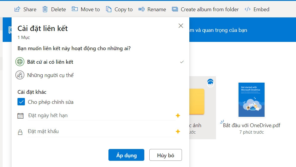
Task: Click premium star next to Đặt ngày hết hạn
Action: 178,115
